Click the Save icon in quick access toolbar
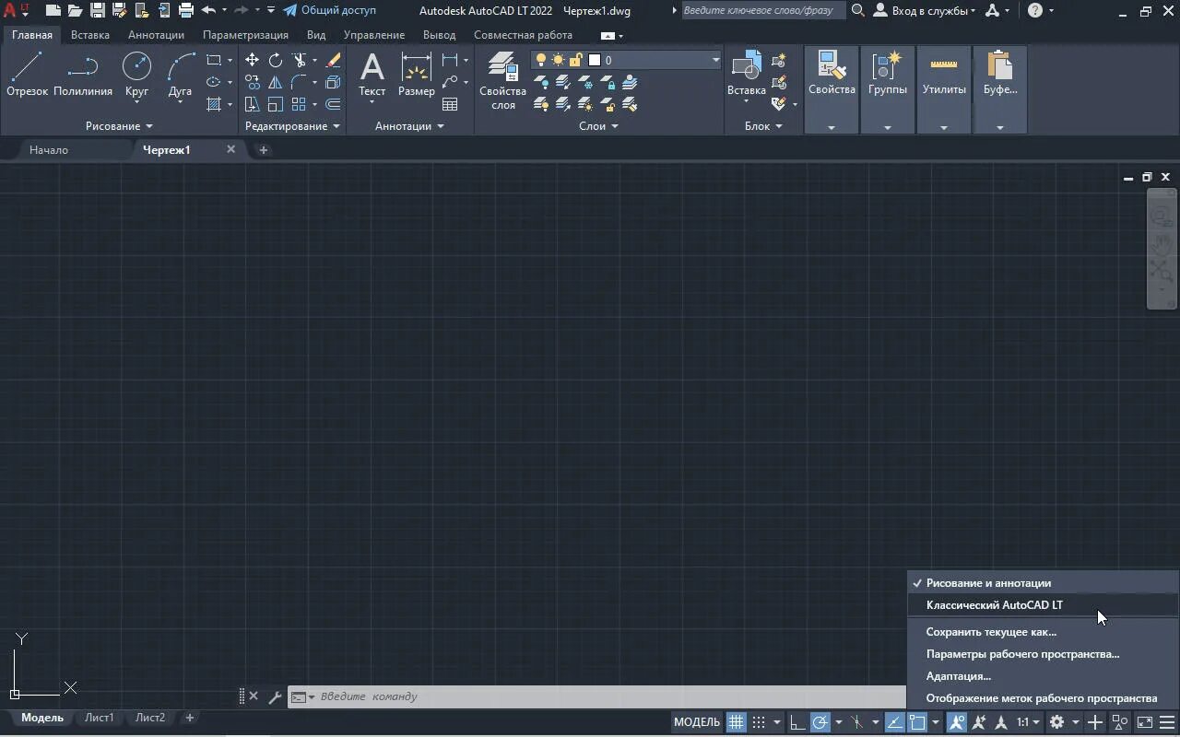The image size is (1180, 737). click(97, 10)
